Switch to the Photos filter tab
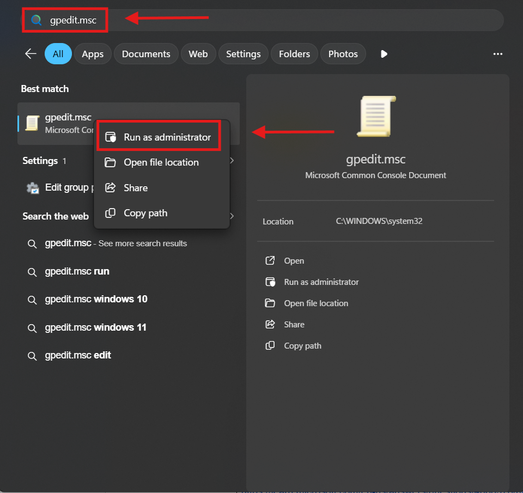 click(343, 54)
